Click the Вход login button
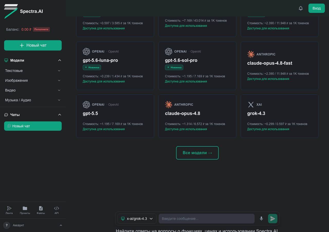This screenshot has height=232, width=329. click(317, 8)
